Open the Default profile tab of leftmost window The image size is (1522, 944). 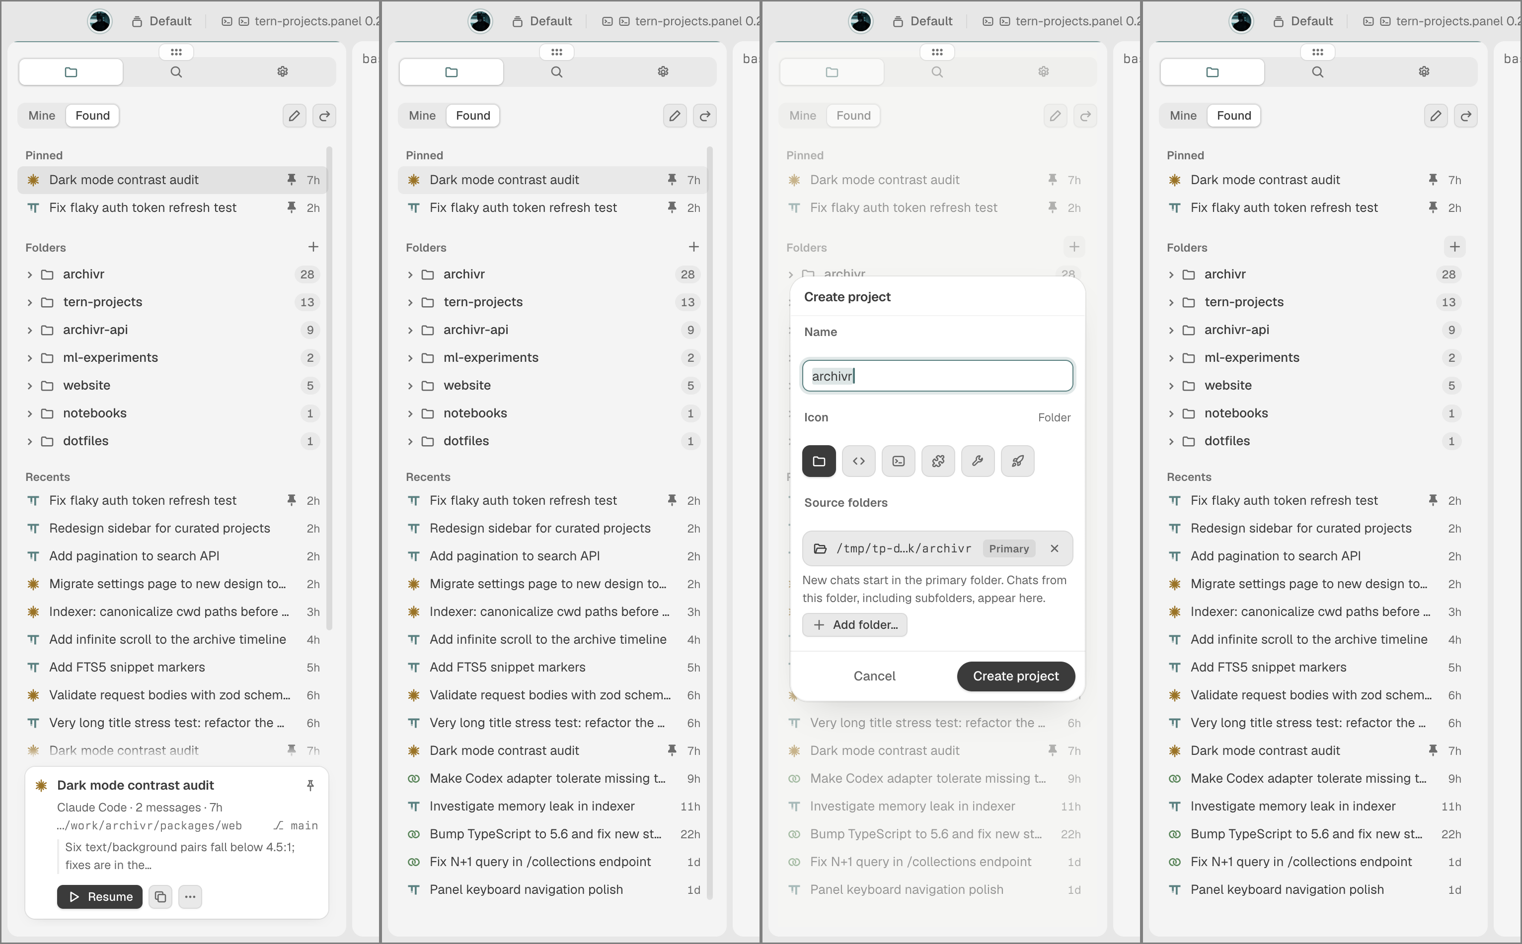[x=162, y=21]
